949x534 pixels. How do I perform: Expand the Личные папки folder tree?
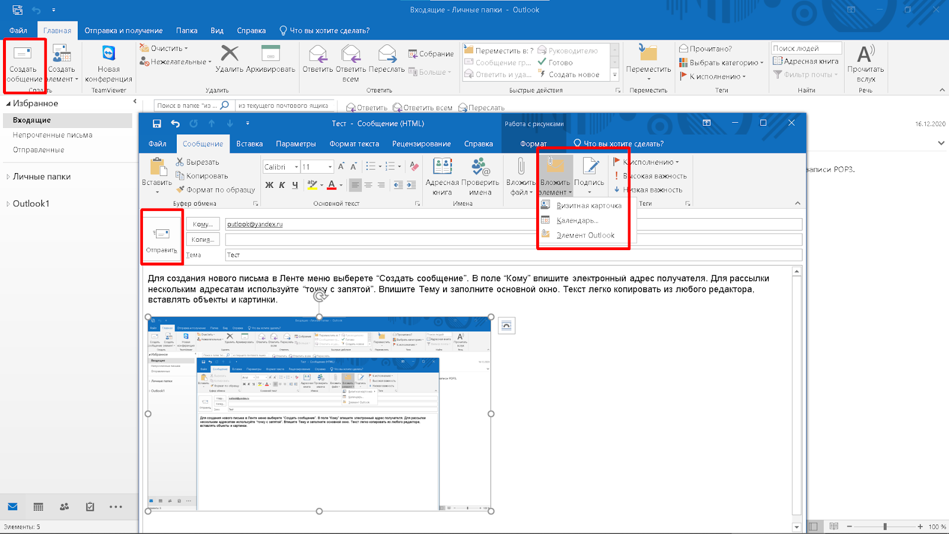[x=8, y=177]
